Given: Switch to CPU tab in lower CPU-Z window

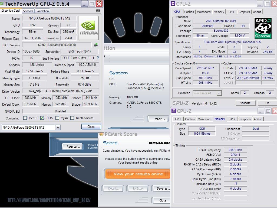Looking at the screenshot, I should [x=178, y=119].
